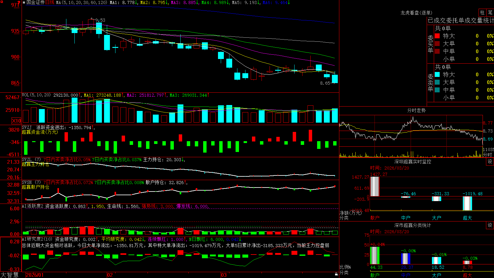Click the X10 volume scale box
The width and height of the screenshot is (494, 278).
[16, 121]
